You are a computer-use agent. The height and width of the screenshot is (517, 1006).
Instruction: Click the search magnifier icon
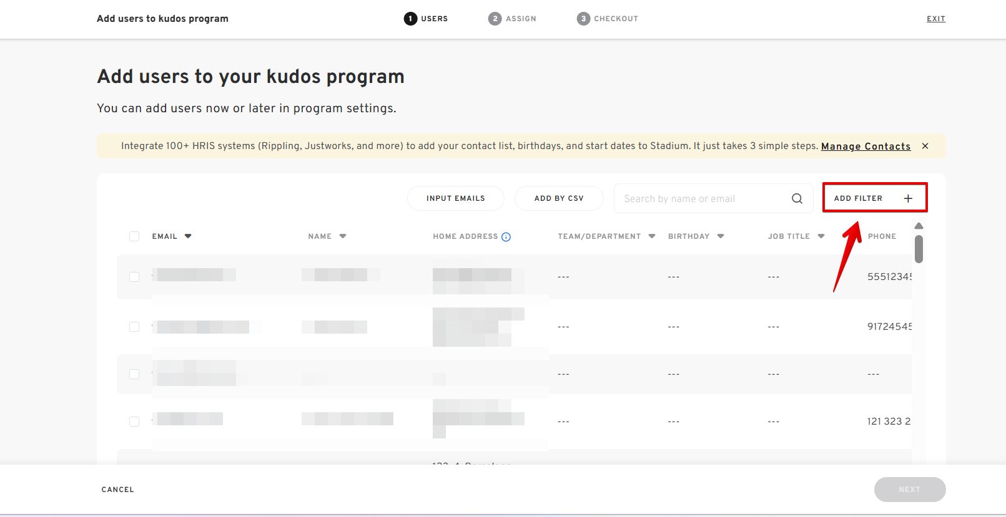pos(797,198)
